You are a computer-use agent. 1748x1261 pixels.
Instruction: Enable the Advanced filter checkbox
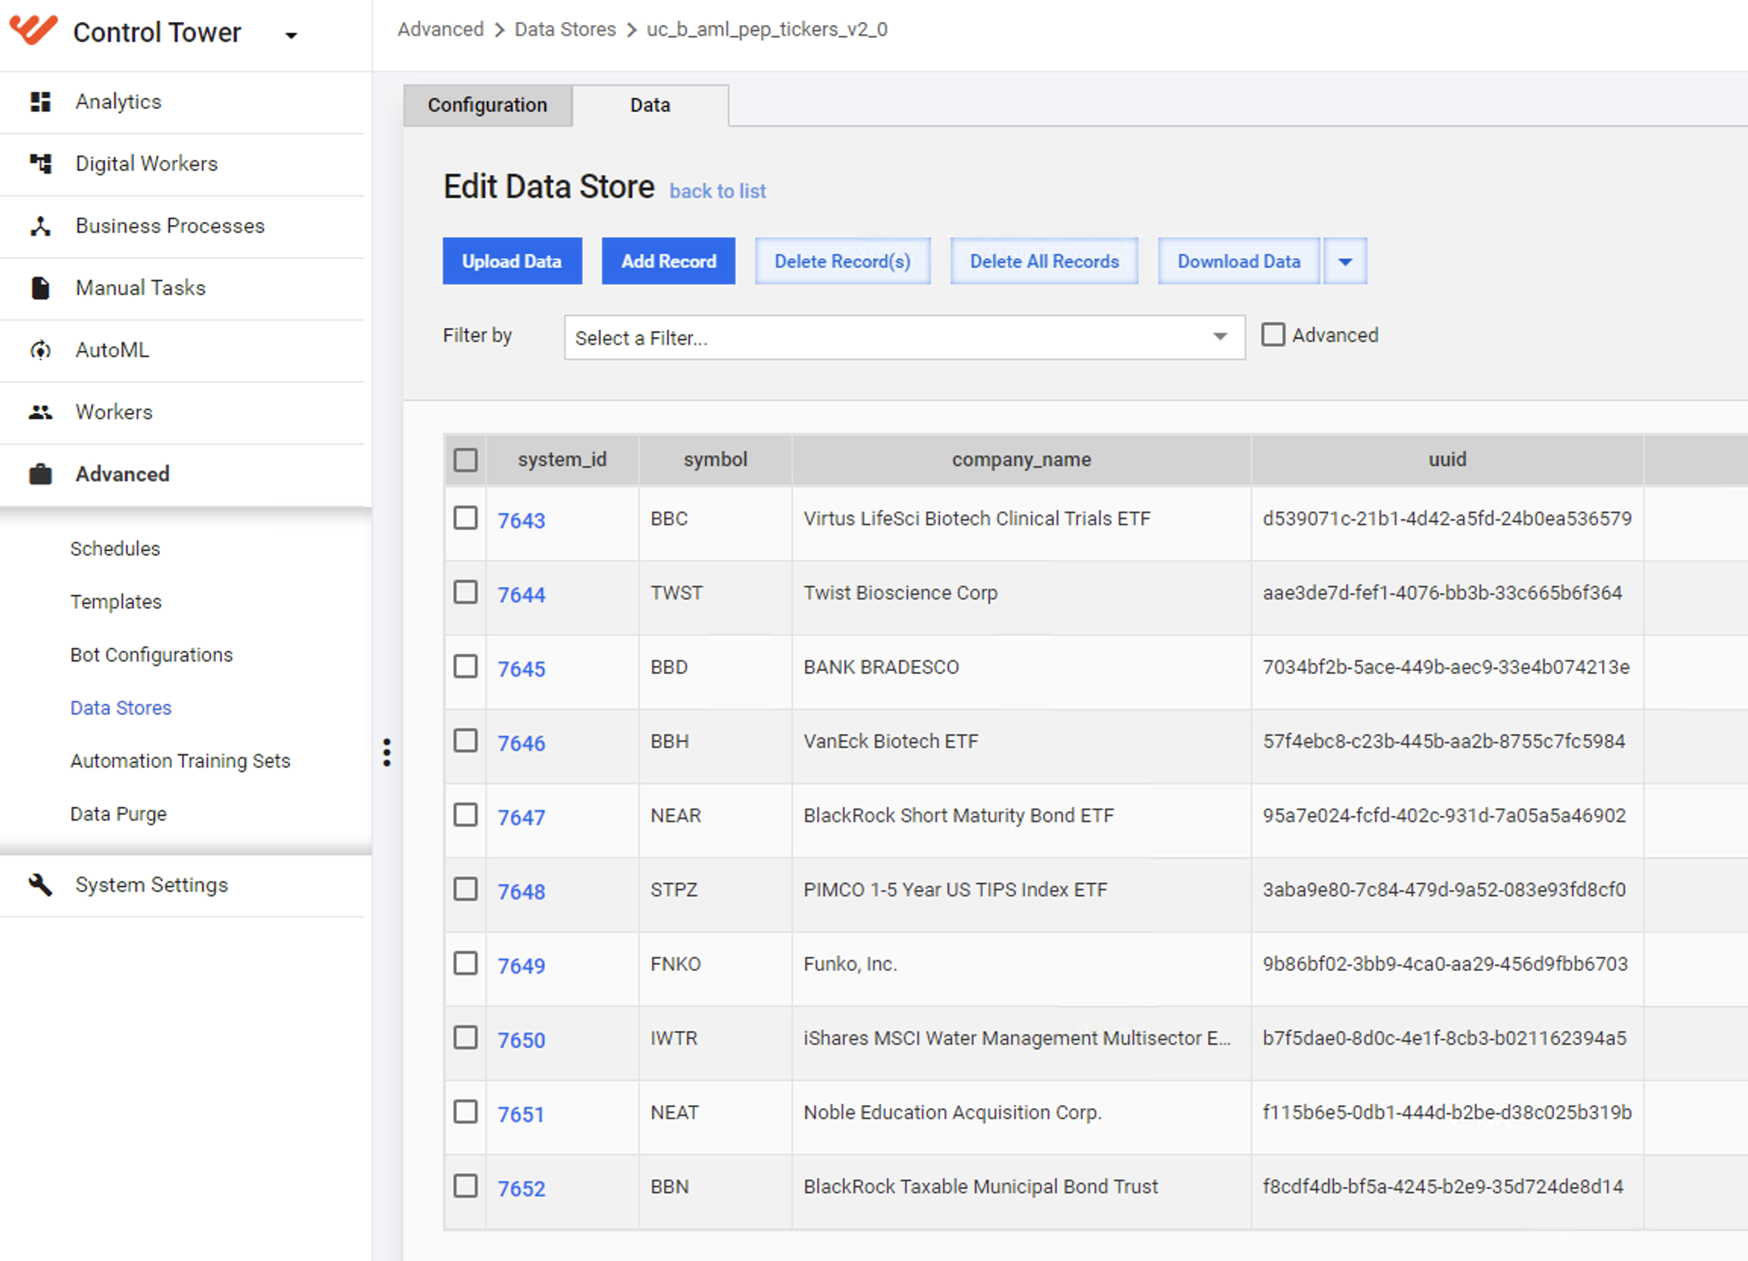point(1273,334)
